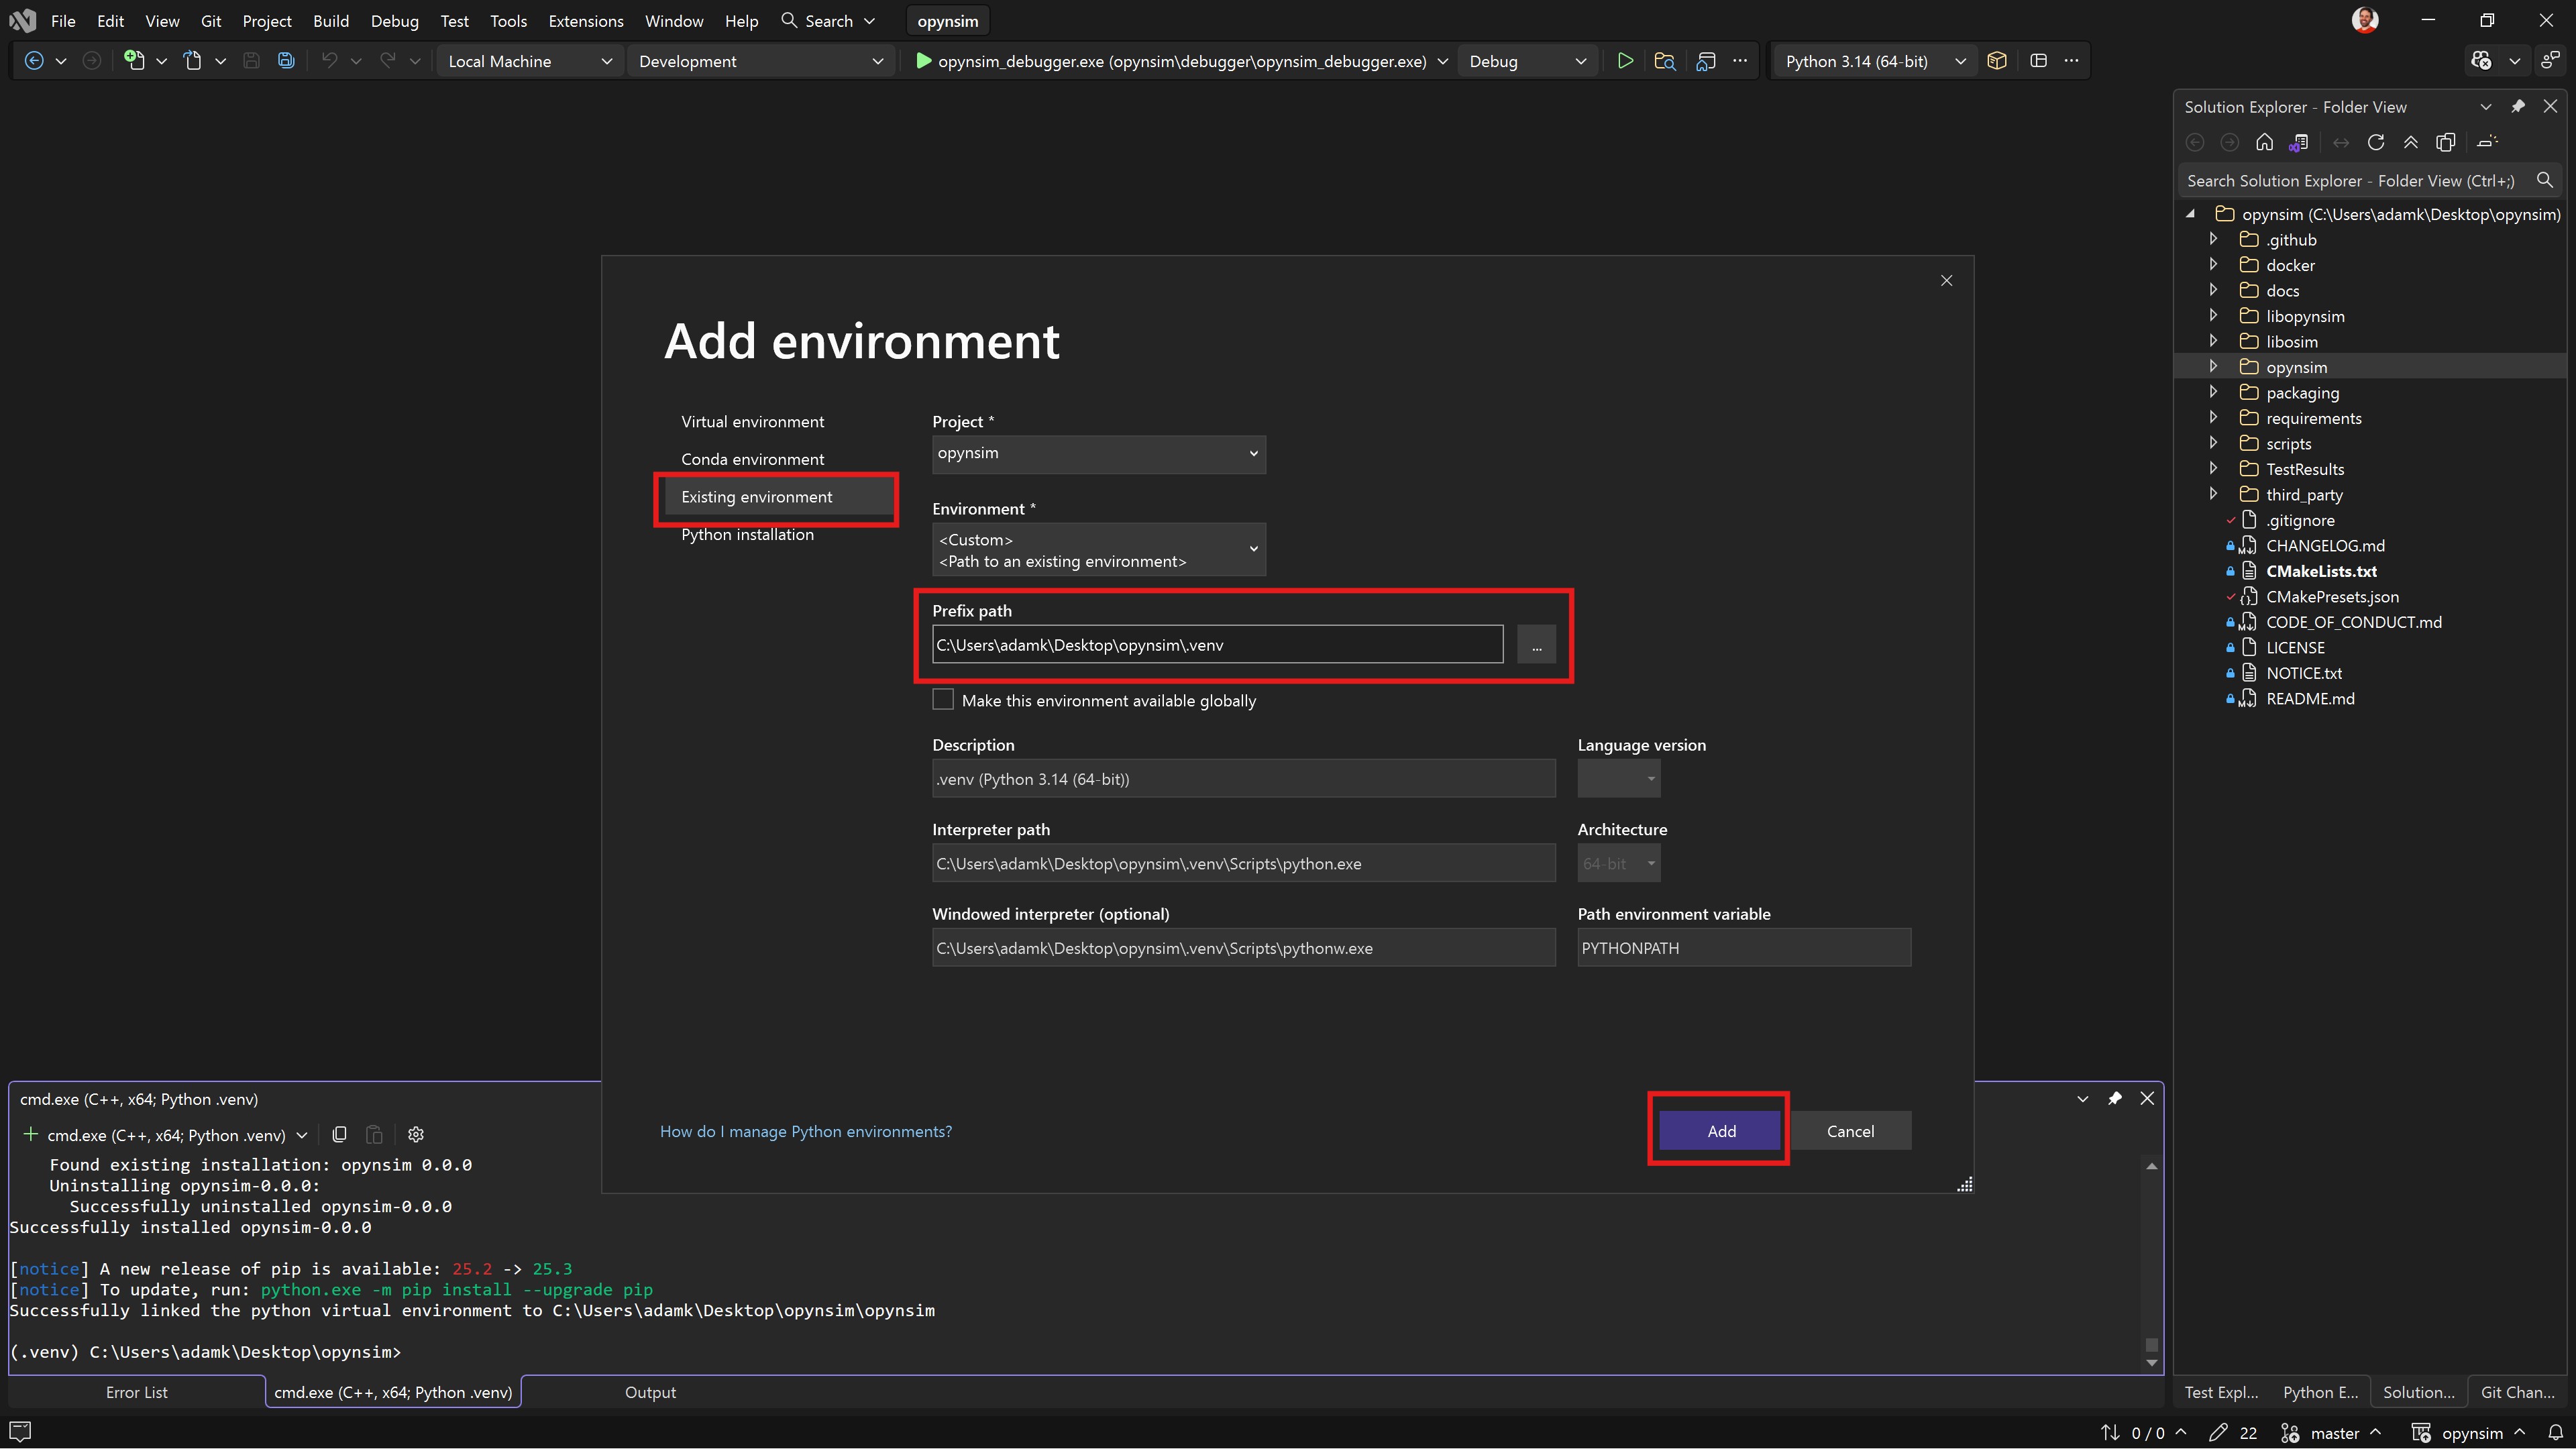The width and height of the screenshot is (2576, 1449).
Task: Click the Prefix path browse ellipsis button
Action: point(1536,645)
